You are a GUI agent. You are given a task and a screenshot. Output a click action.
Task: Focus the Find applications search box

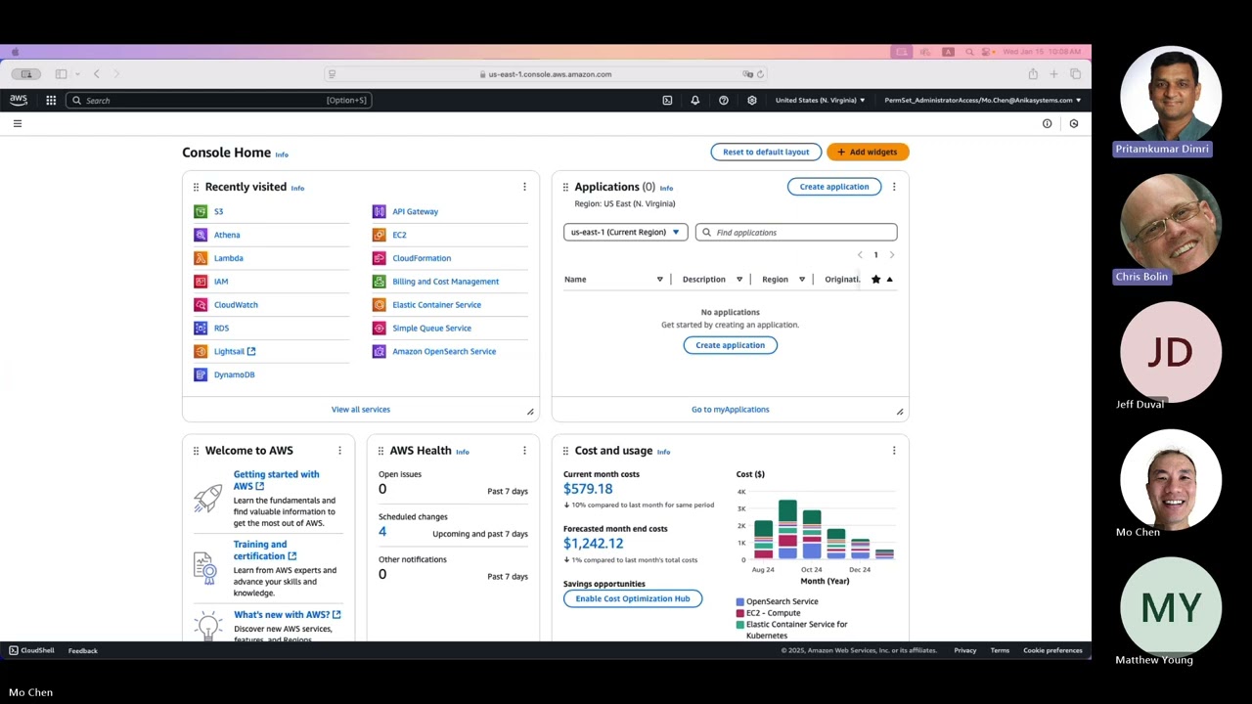click(796, 233)
